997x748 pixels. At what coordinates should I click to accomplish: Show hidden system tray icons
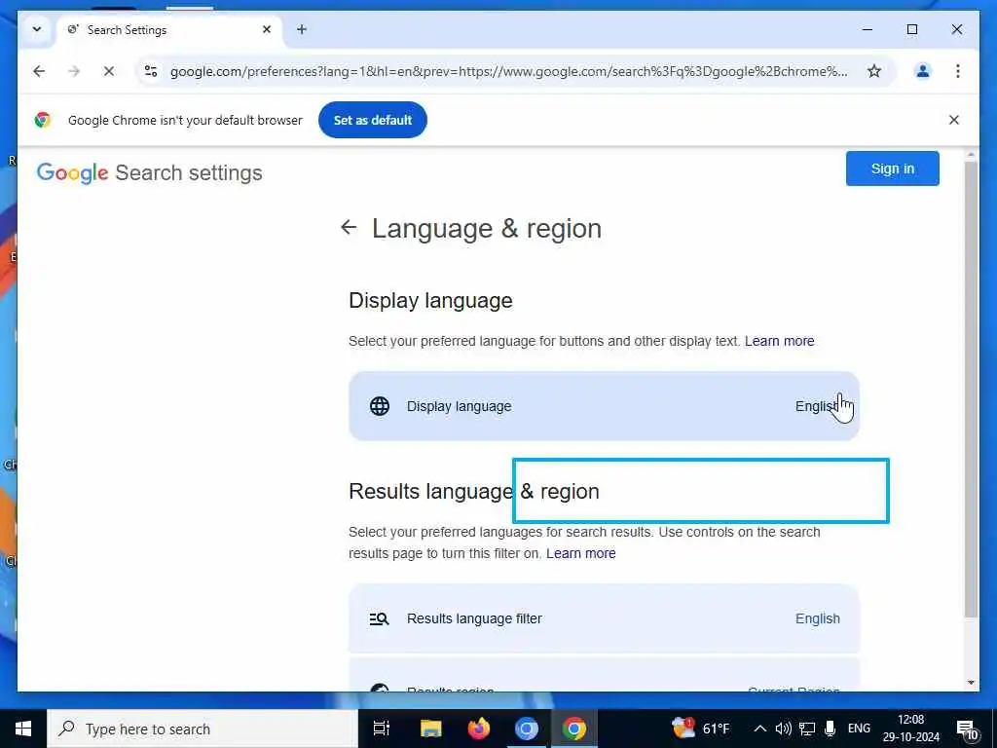click(759, 729)
